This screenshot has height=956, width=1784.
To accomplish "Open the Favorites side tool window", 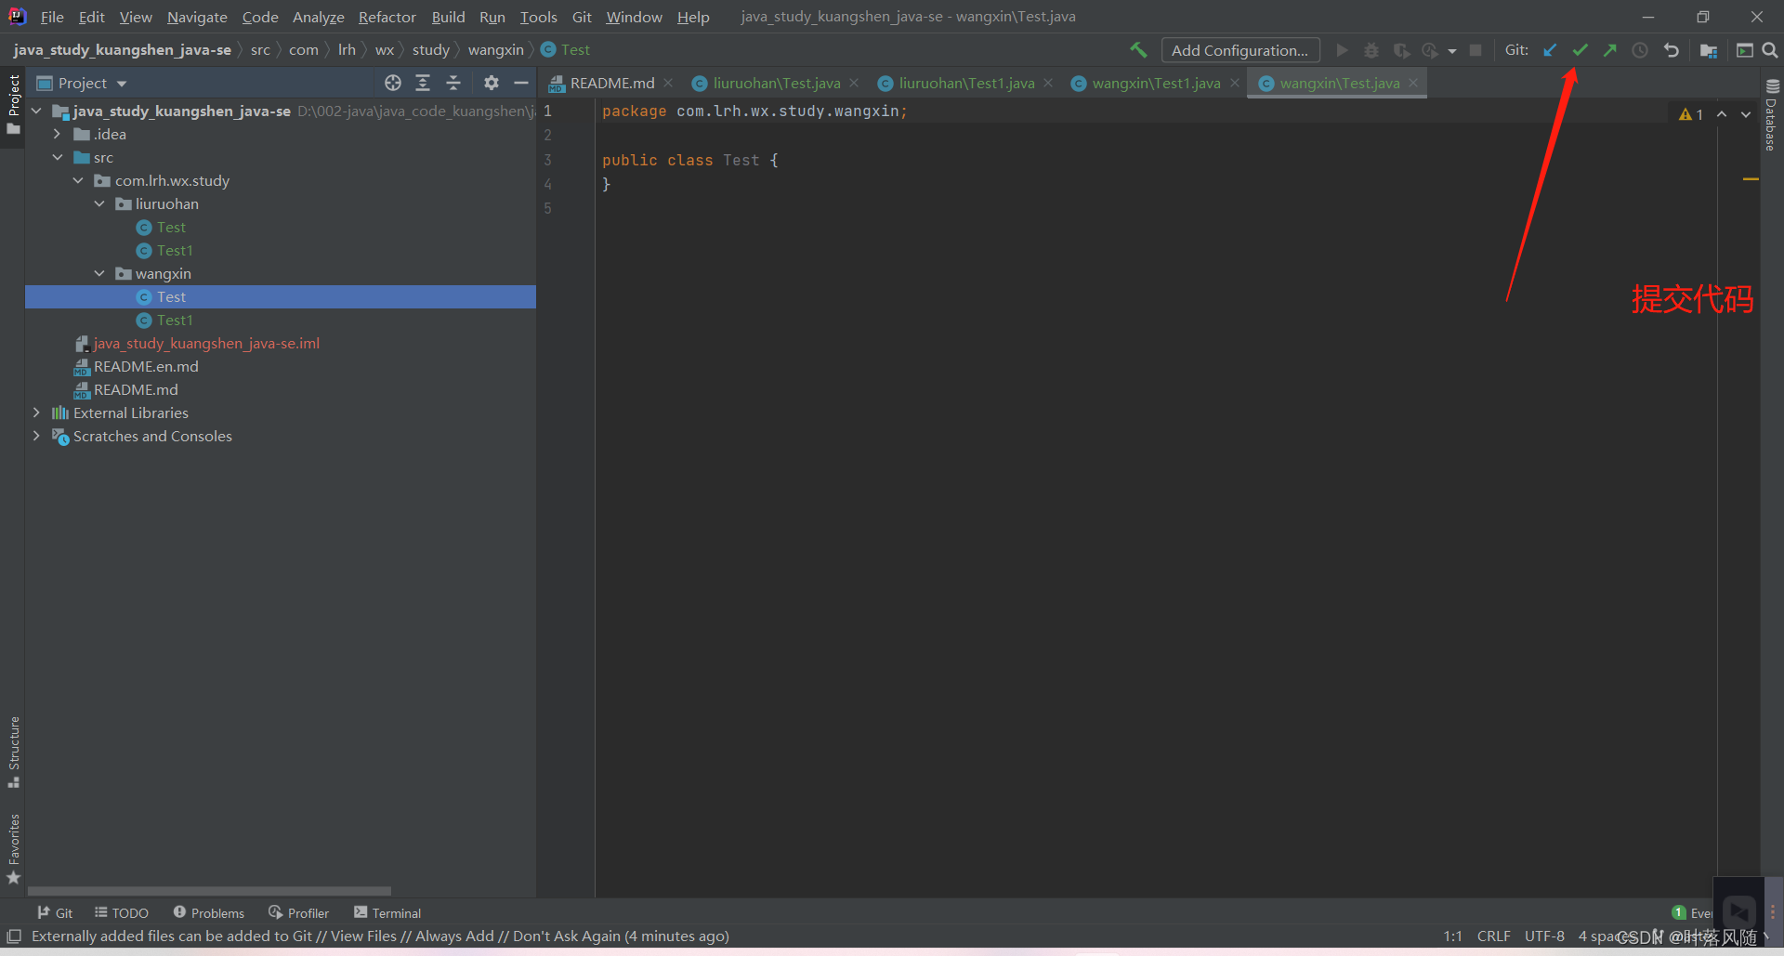I will [13, 849].
